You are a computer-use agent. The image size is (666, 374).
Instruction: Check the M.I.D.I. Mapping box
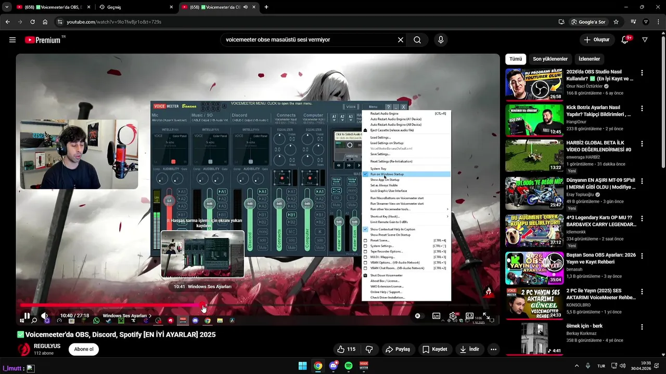365,257
